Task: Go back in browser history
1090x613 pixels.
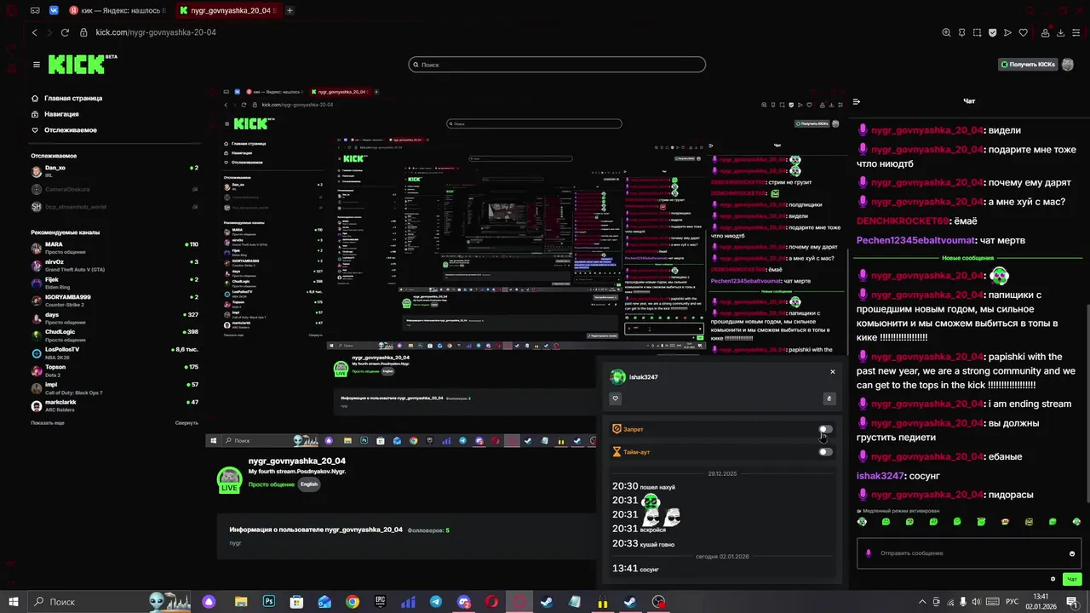Action: [x=34, y=32]
